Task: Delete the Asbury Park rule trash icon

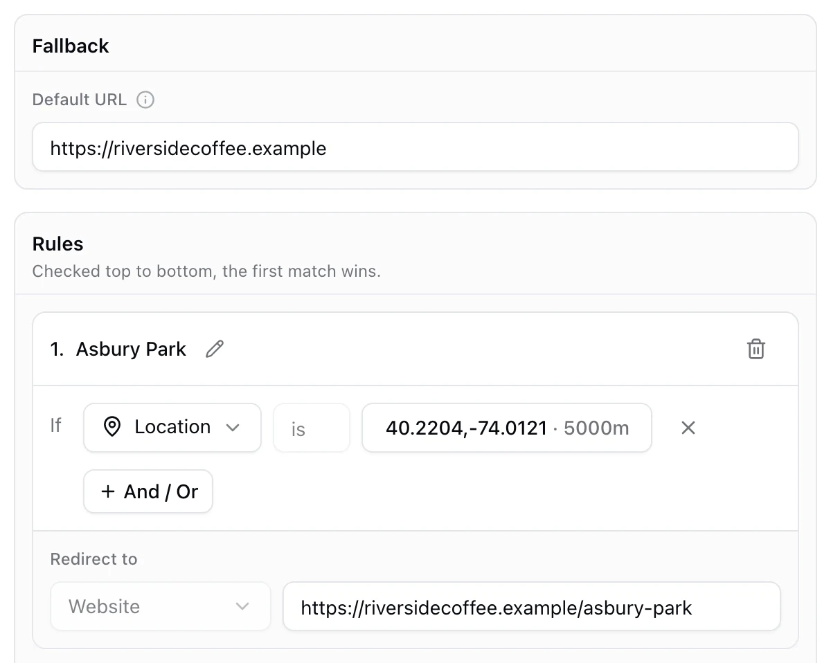Action: tap(756, 349)
